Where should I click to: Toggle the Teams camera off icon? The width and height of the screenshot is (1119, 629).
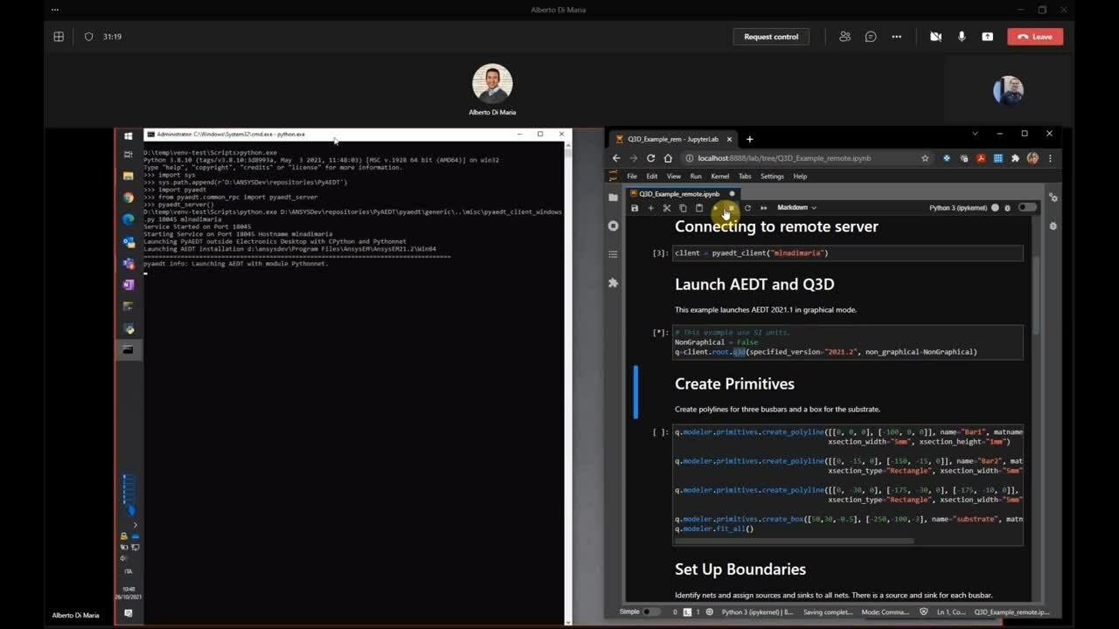935,37
